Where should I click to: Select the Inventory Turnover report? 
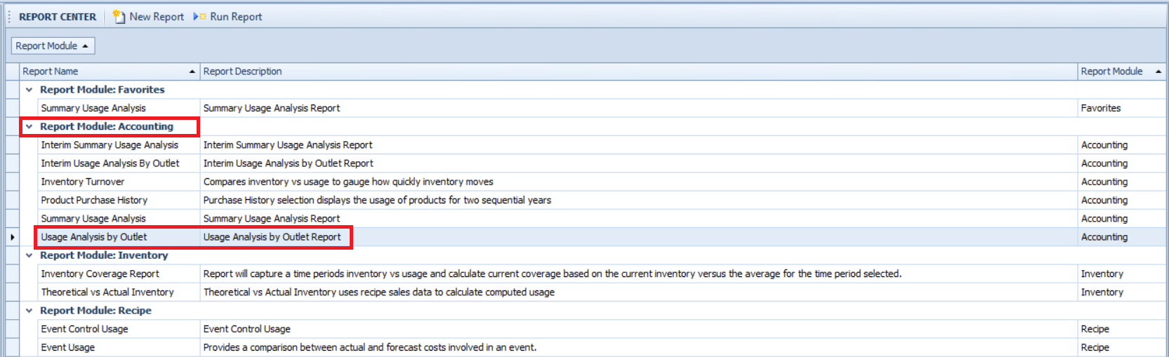pos(82,182)
